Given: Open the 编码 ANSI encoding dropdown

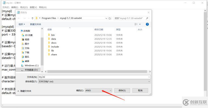Looking at the screenshot, I should coord(99,91).
